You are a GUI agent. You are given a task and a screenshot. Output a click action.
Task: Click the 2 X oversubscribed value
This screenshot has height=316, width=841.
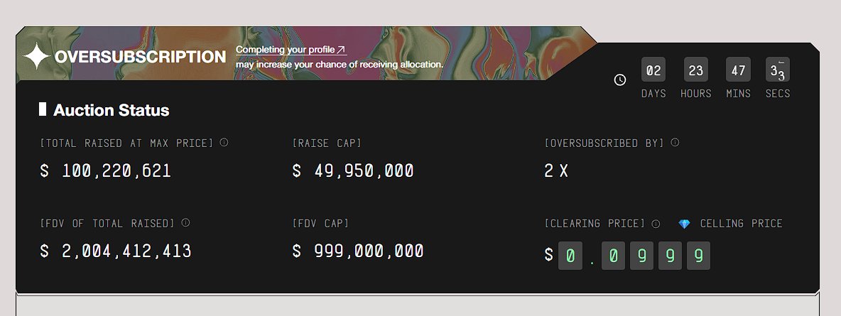[x=556, y=171]
